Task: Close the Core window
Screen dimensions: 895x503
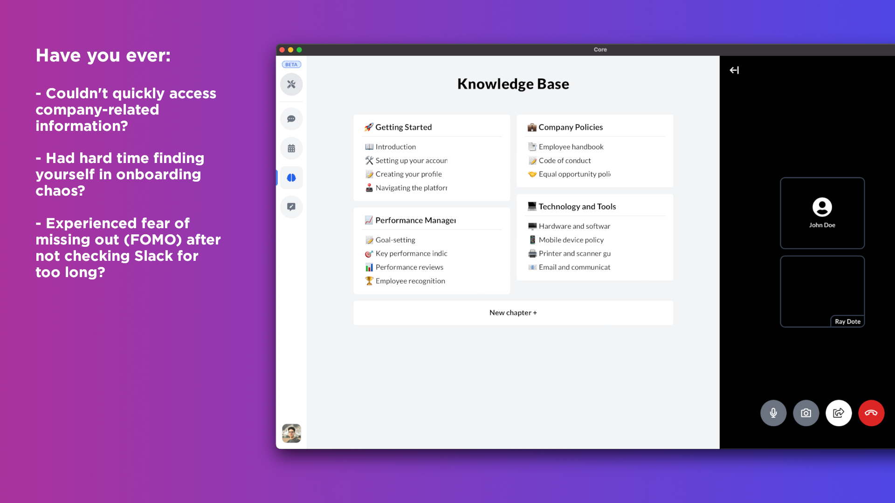Action: tap(282, 50)
